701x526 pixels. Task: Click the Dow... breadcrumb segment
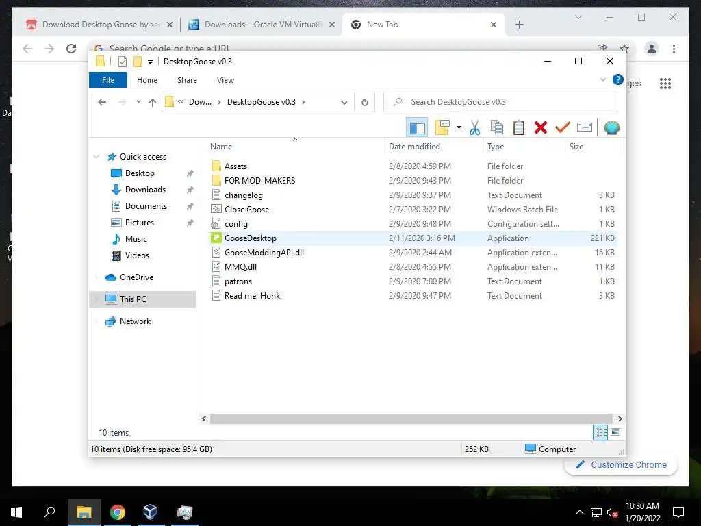click(201, 102)
